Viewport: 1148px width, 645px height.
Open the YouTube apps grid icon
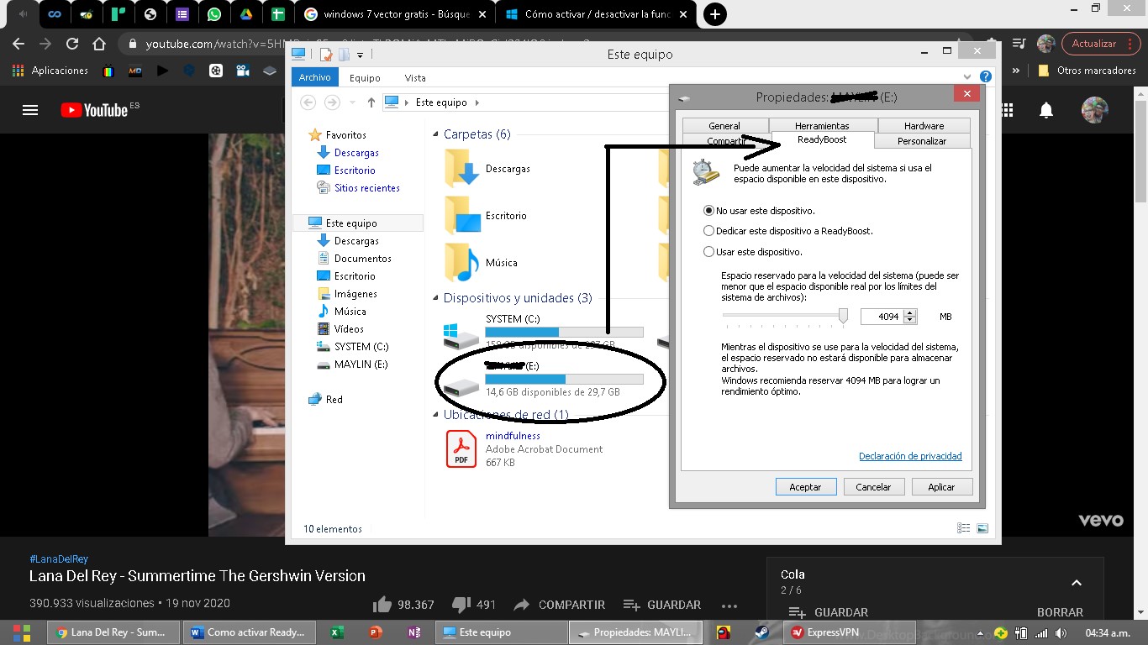(x=1006, y=110)
